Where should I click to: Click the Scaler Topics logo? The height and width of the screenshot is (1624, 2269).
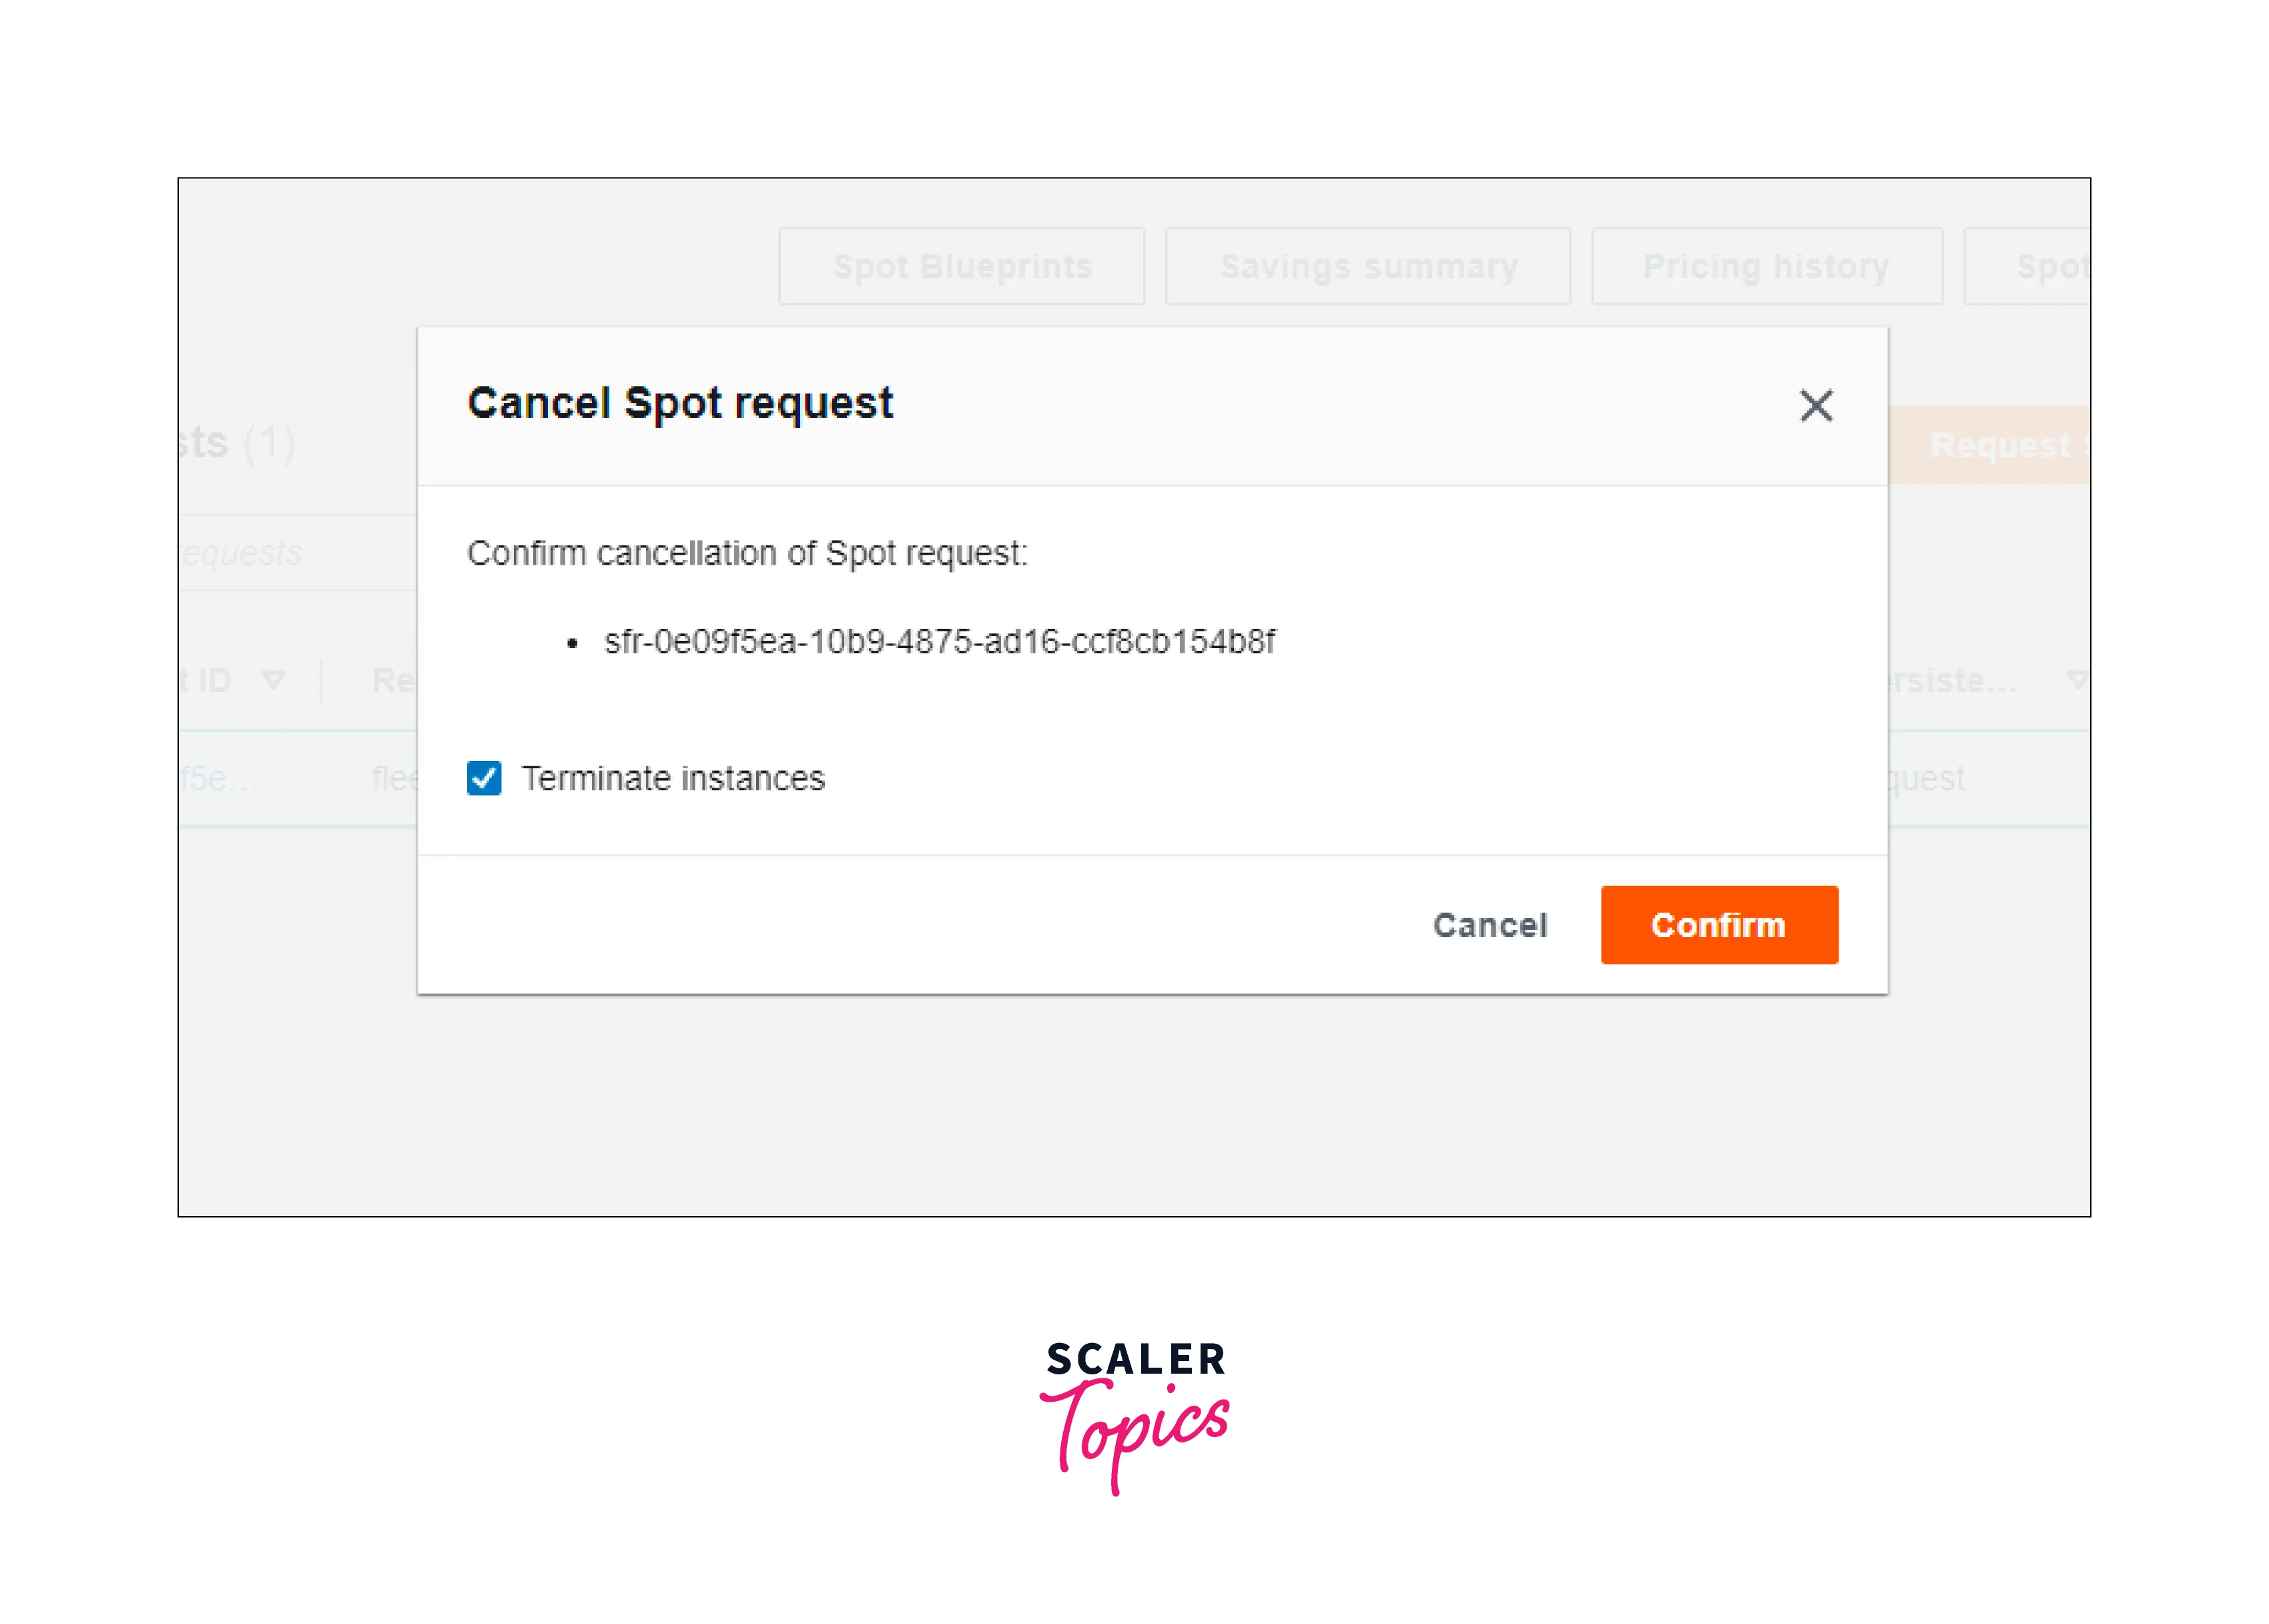tap(1134, 1415)
